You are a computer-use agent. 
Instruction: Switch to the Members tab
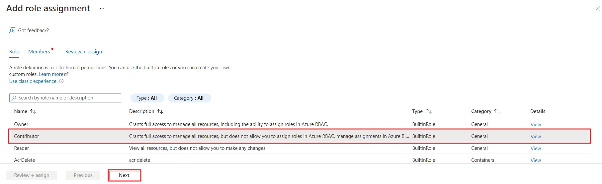(39, 52)
